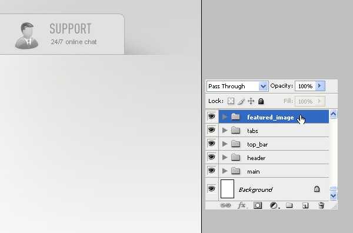Create a new layer
353x233 pixels.
pyautogui.click(x=305, y=205)
